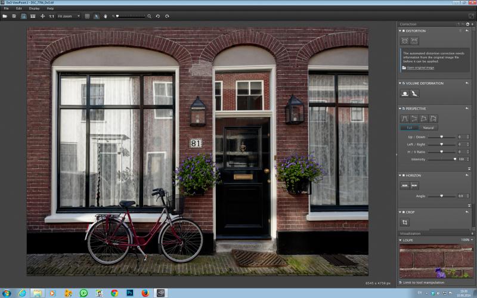
Task: Click the second Horizon tool icon
Action: pos(414,185)
